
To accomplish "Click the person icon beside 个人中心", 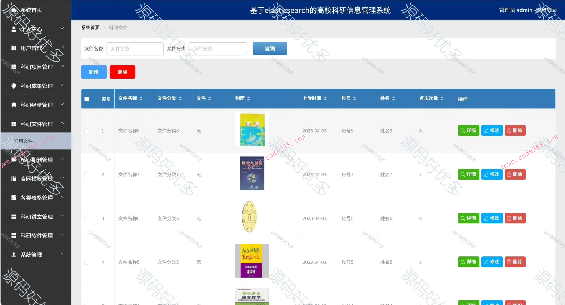I will [x=14, y=29].
